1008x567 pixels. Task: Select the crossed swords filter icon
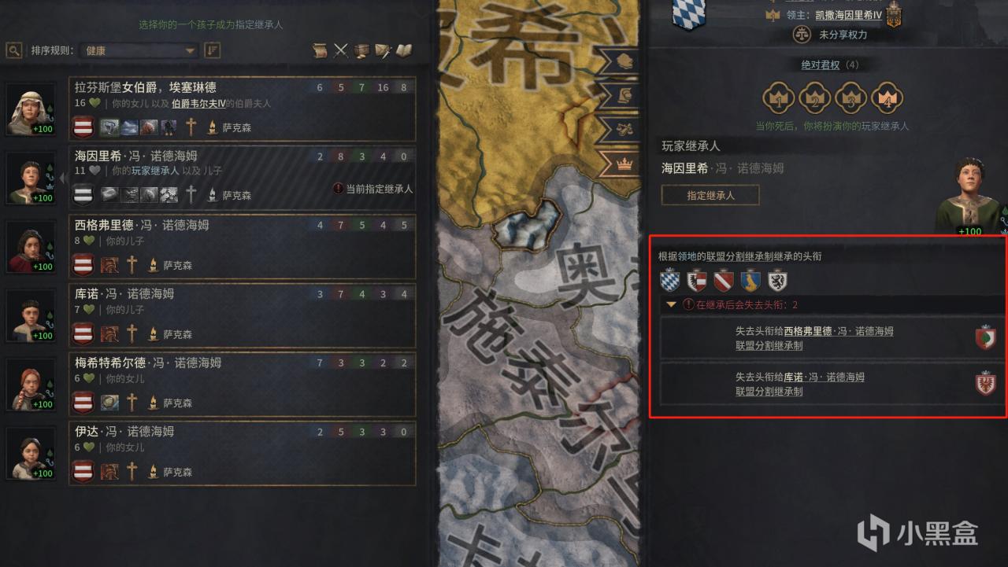tap(341, 51)
